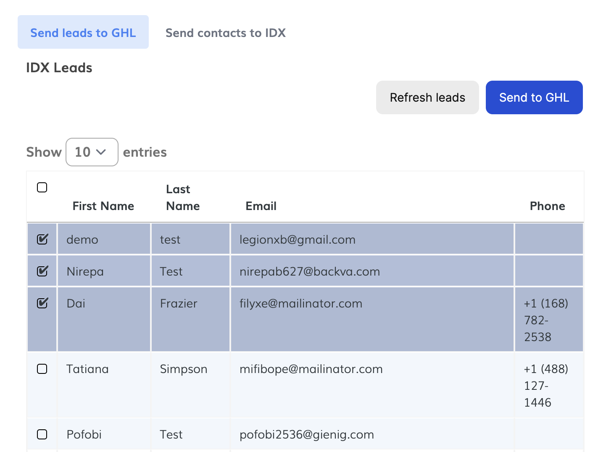Check the Tatiana Simpson row checkbox

[x=42, y=369]
